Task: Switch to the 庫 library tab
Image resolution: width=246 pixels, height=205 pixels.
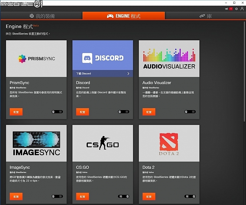Action: (x=205, y=16)
